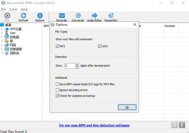Expand the WPS云盘 tree node

click(x=2, y=29)
